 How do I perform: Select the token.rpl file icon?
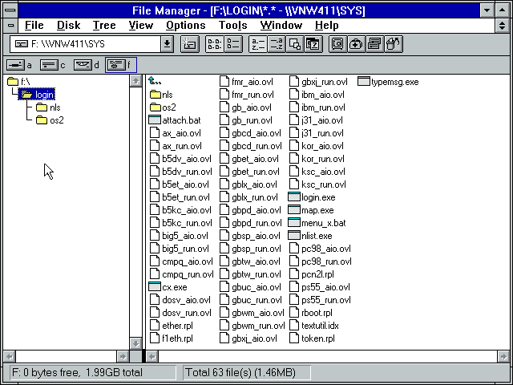point(294,338)
